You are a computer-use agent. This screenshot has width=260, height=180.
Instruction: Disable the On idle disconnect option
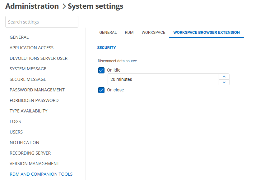tap(101, 70)
